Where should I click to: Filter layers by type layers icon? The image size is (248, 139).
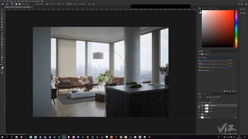(x=212, y=97)
